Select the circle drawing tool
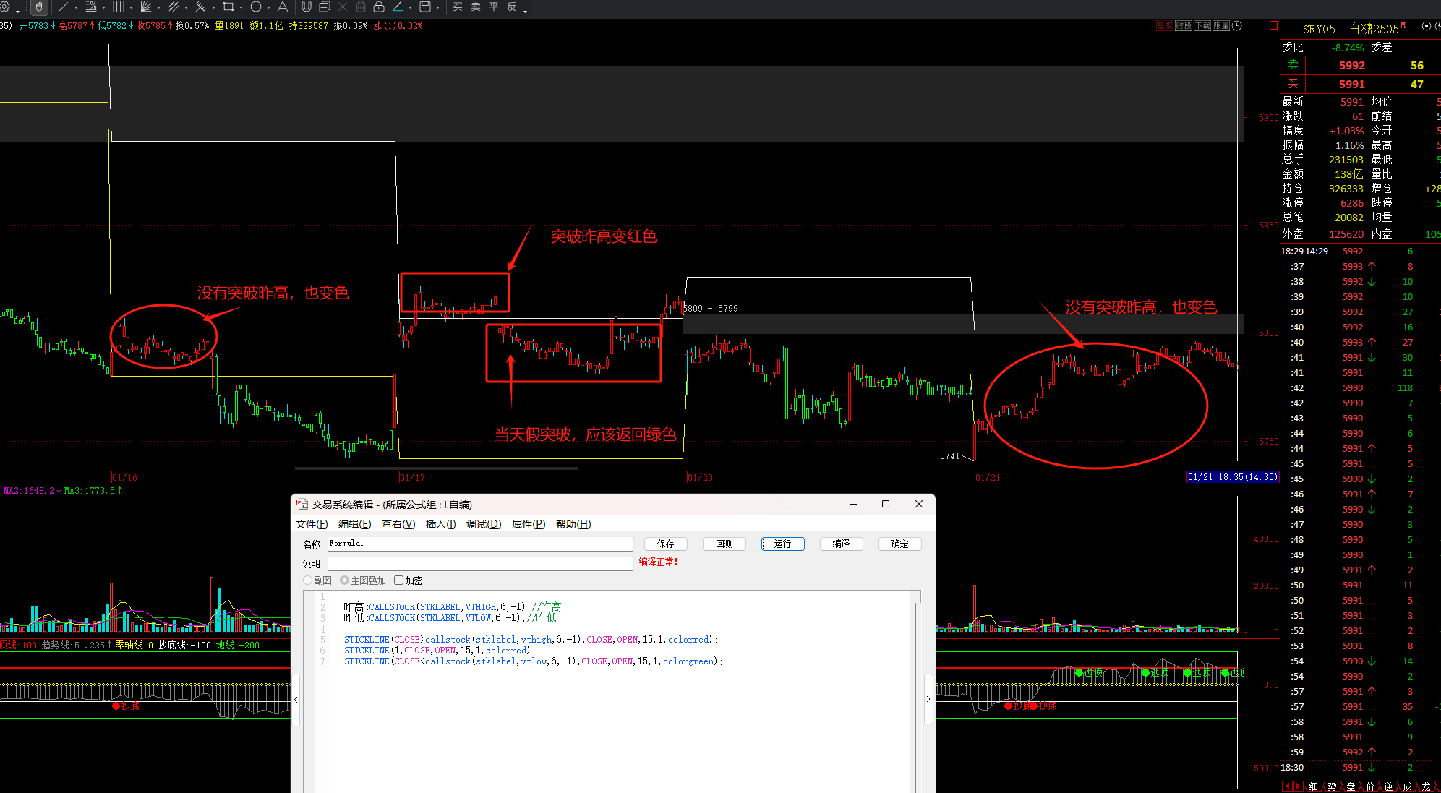The image size is (1441, 793). click(256, 7)
